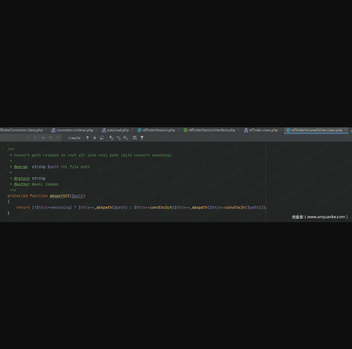Close the elFinderVolumeDriver.class.php tab
The image size is (352, 349).
(345, 130)
